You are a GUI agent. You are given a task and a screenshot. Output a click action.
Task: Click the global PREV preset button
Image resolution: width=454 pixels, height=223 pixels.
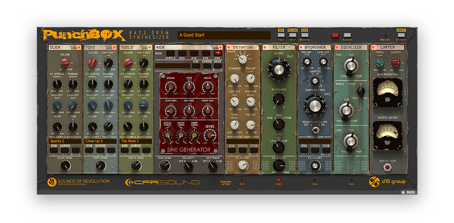[281, 35]
